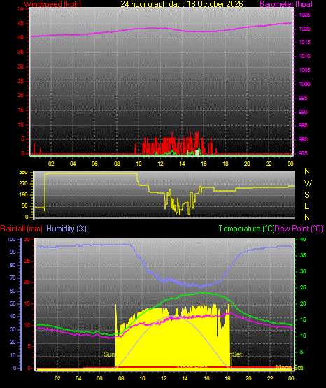Viewport: 326px width, 388px height.
Task: Click the 45 windspeed scale value
Action: click(x=21, y=24)
